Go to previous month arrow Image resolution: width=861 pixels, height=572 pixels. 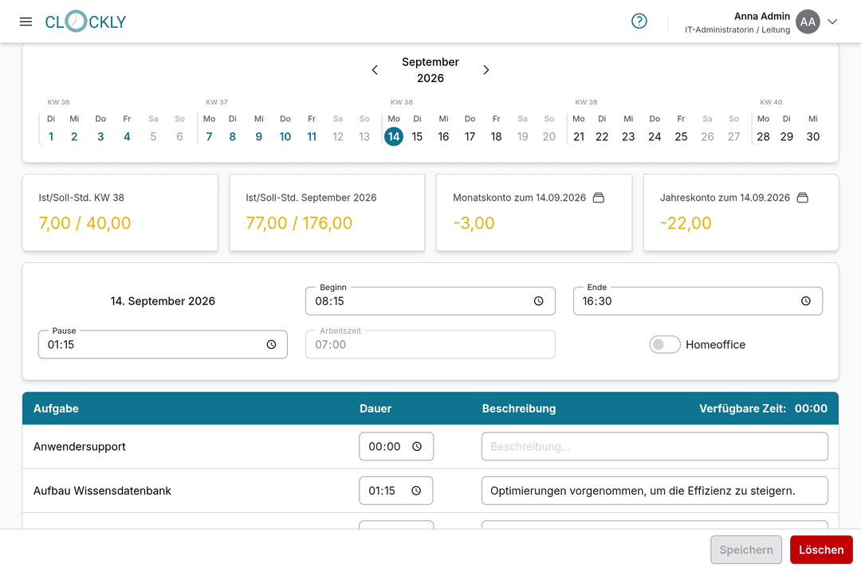click(x=375, y=70)
